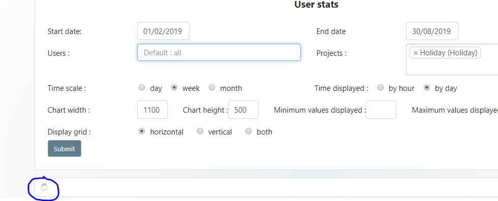Click the Minimum values displayed input
498x201 pixels.
381,110
